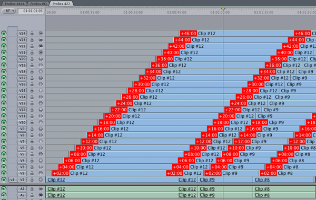Click the current timecode field 01:01:01:05
This screenshot has height=200, width=316.
pos(31,11)
